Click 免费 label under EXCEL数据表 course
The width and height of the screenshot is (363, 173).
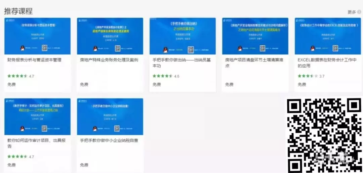click(301, 84)
